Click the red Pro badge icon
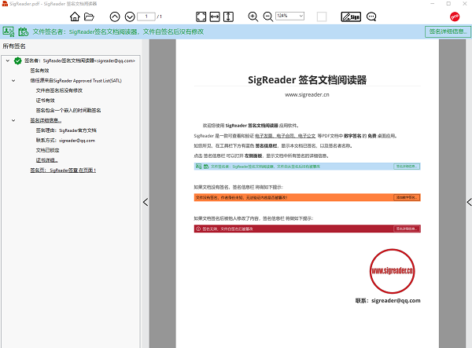472x348 pixels. point(455,16)
